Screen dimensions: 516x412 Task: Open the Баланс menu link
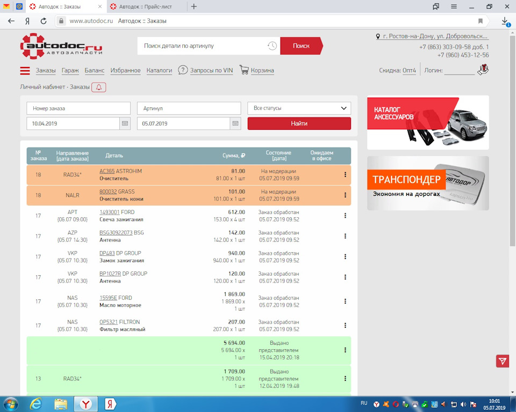[95, 70]
